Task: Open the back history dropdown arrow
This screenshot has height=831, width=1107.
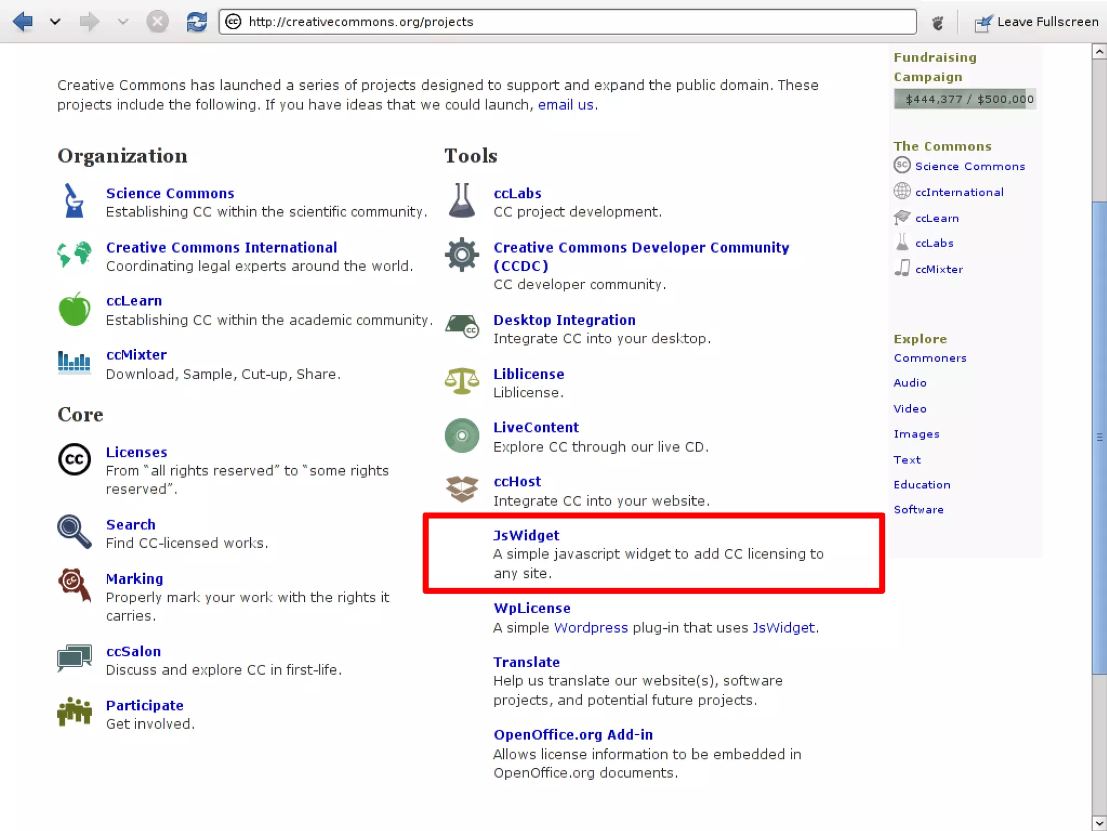Action: point(55,22)
